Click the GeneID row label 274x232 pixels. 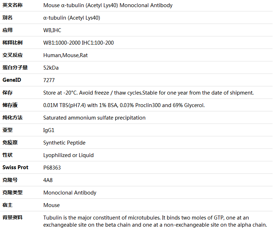(12, 80)
